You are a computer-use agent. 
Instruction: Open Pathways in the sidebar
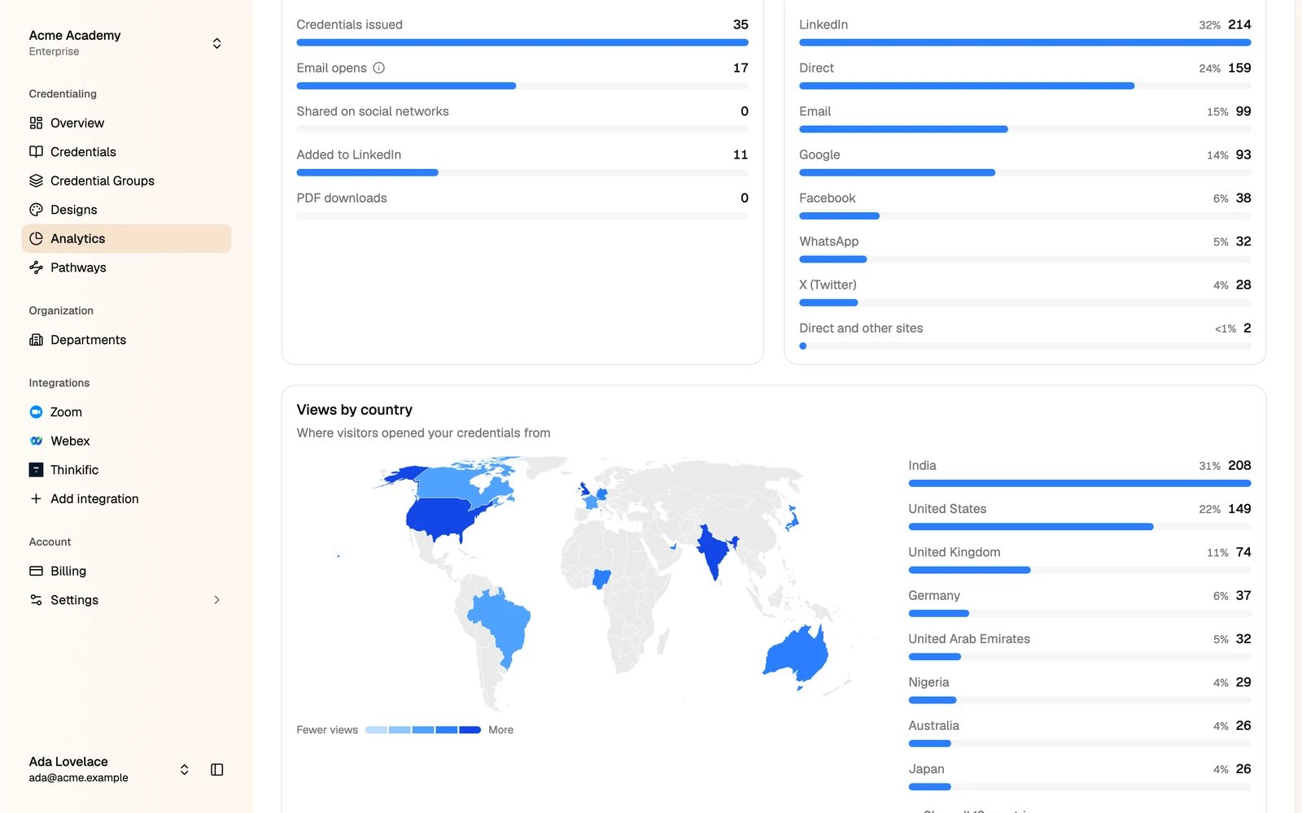126,267
